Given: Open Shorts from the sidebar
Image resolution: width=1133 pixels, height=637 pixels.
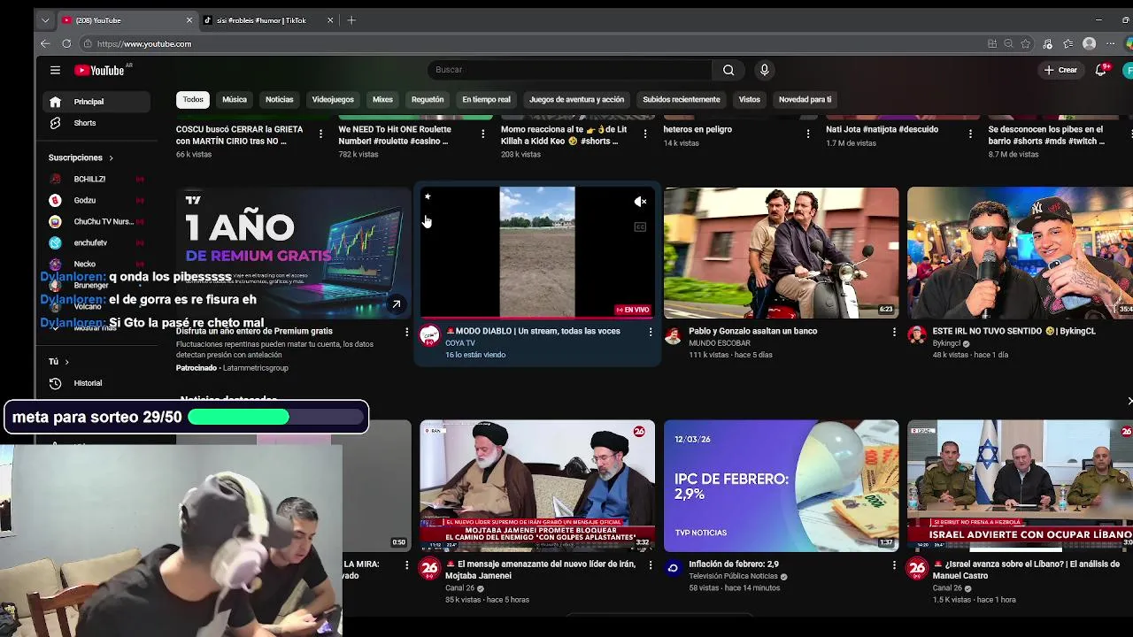Looking at the screenshot, I should click(x=96, y=123).
